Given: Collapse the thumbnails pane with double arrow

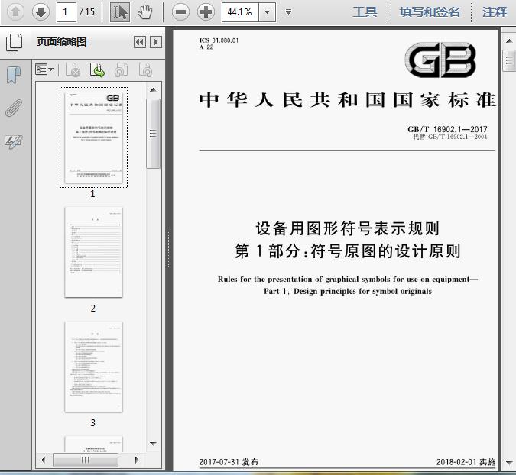Looking at the screenshot, I should tap(140, 42).
